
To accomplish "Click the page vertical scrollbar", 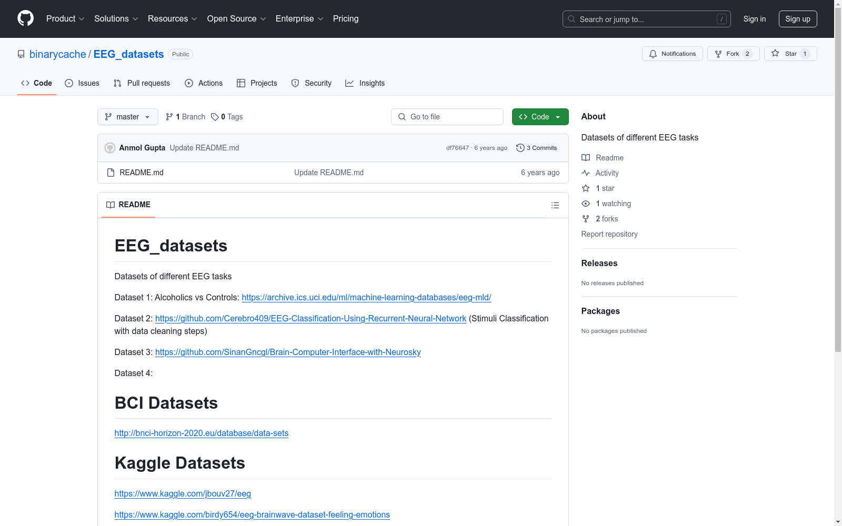I will 838,263.
